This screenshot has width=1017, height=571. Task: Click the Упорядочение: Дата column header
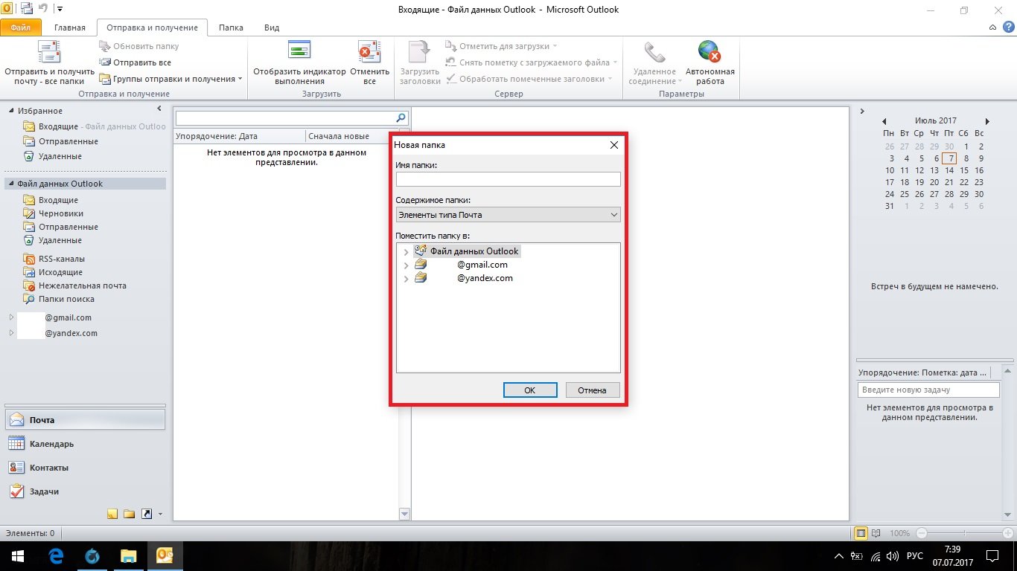coord(239,136)
